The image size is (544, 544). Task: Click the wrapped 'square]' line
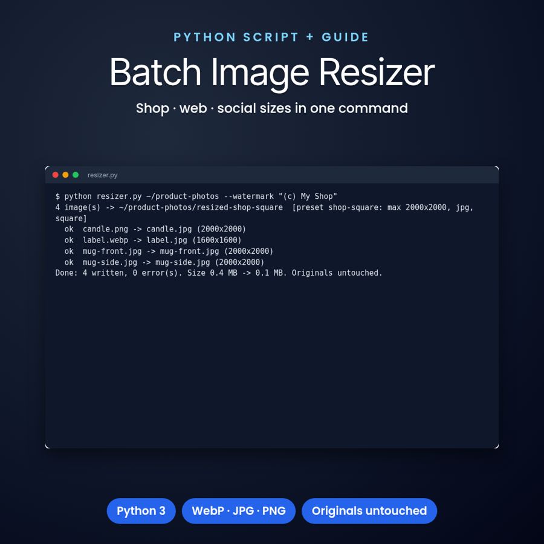point(71,219)
